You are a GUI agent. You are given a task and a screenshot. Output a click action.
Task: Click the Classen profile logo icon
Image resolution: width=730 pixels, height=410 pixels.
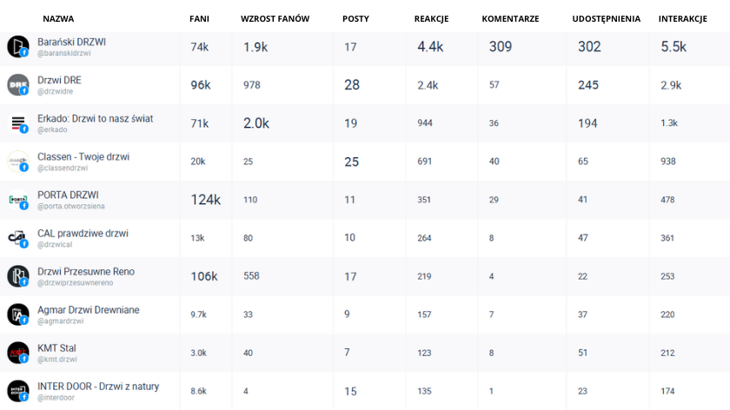18,162
